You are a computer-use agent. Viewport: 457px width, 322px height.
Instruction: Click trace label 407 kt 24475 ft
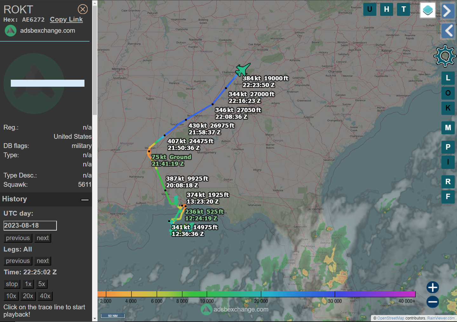click(191, 144)
